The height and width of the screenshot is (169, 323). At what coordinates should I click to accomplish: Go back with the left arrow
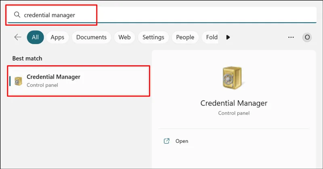pos(18,37)
